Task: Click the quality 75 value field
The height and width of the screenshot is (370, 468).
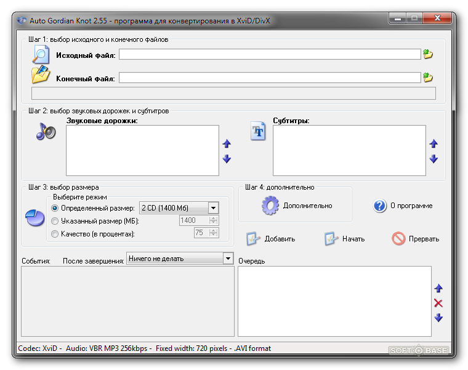Action: [x=201, y=233]
